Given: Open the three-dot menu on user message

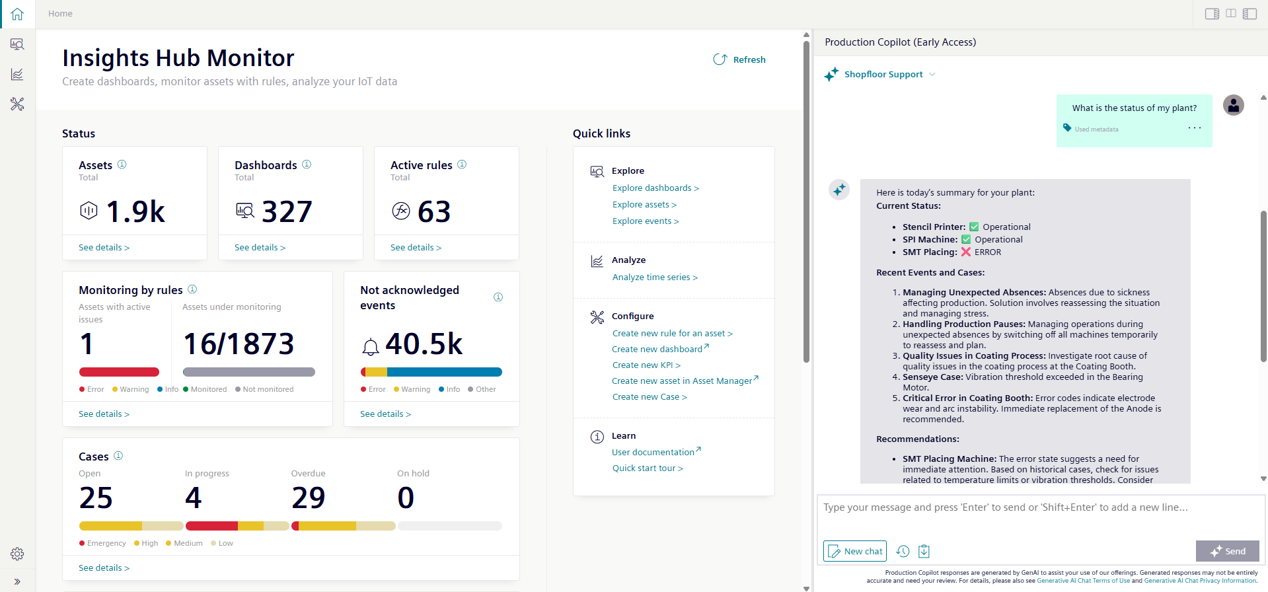Looking at the screenshot, I should pos(1194,128).
